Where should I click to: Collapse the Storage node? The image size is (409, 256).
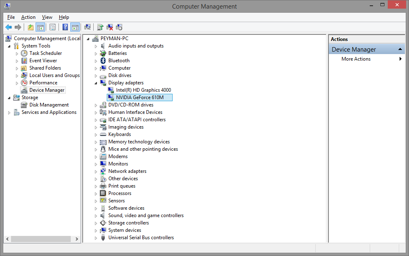9,98
